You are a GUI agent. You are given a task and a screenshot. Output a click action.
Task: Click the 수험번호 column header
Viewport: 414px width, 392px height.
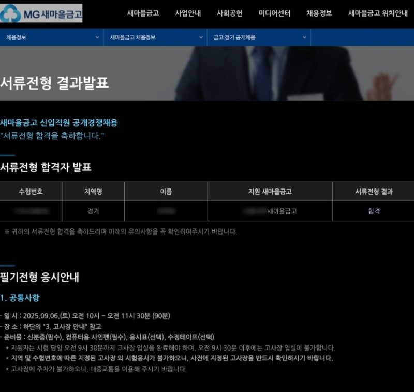tap(31, 191)
